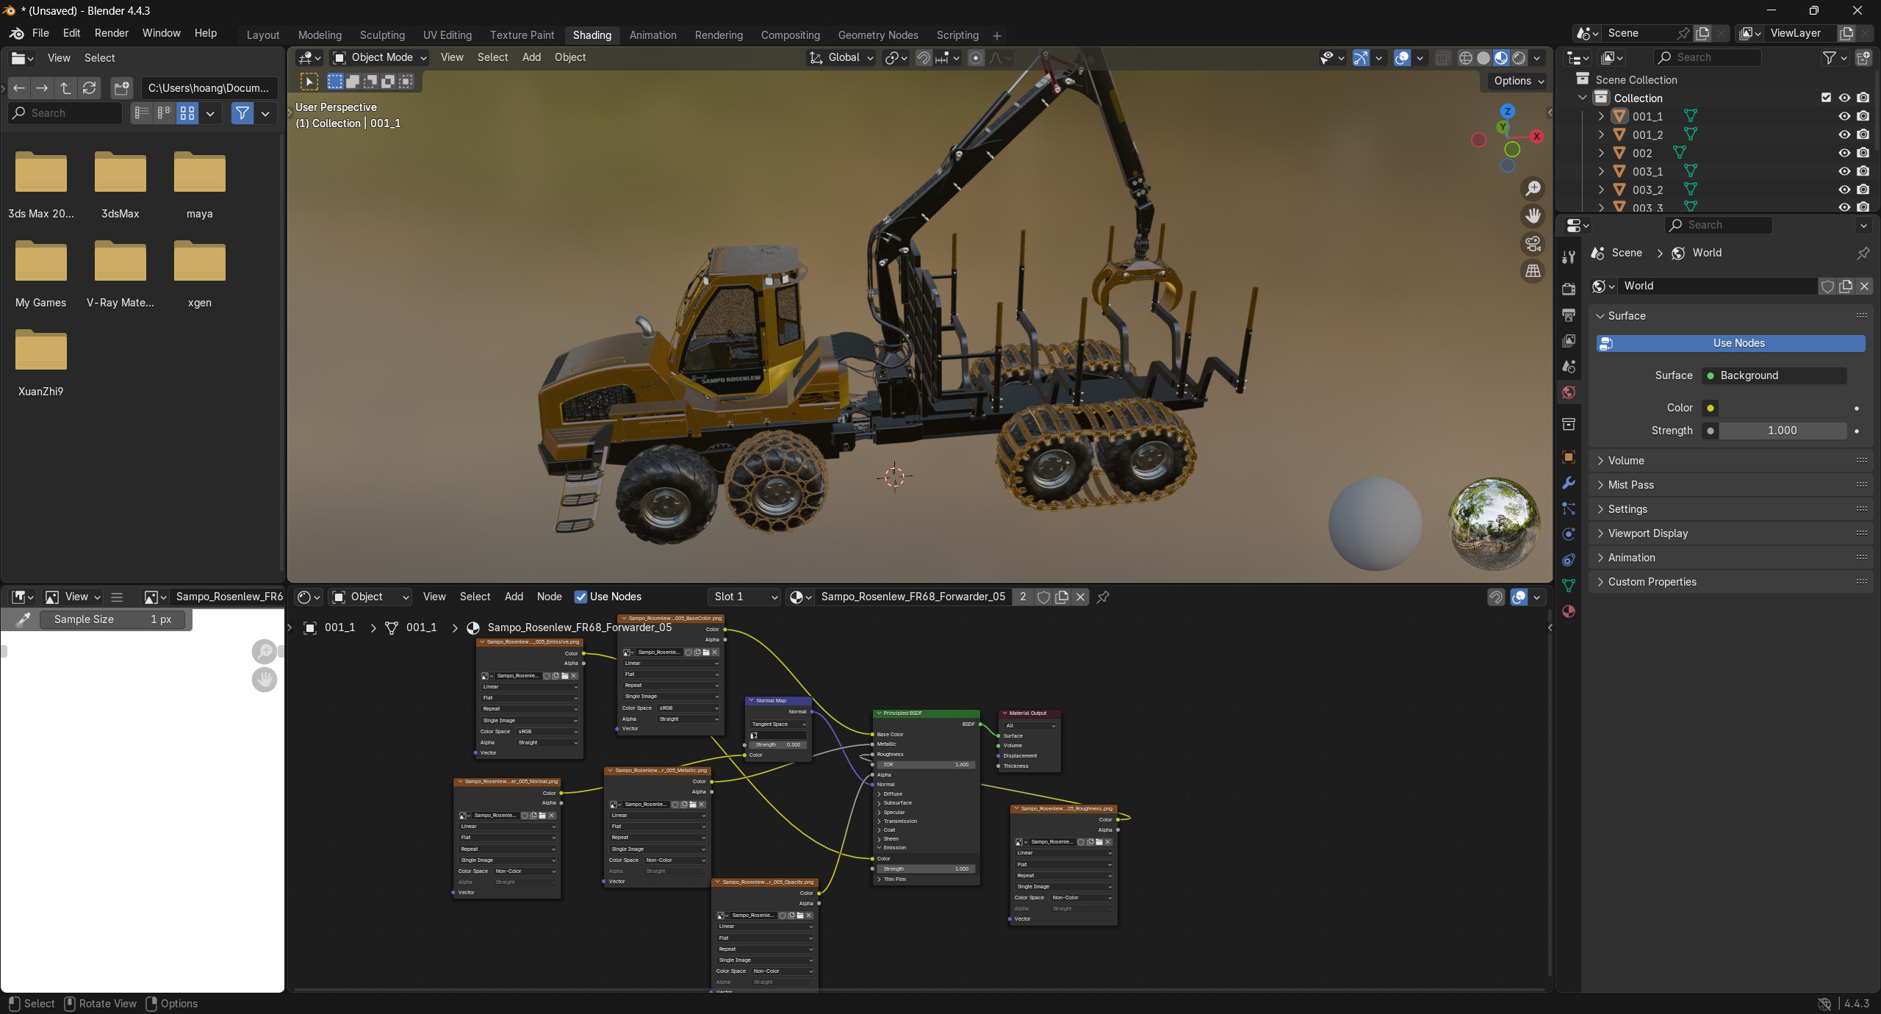Refresh the file browser list
Viewport: 1881px width, 1014px height.
[90, 88]
